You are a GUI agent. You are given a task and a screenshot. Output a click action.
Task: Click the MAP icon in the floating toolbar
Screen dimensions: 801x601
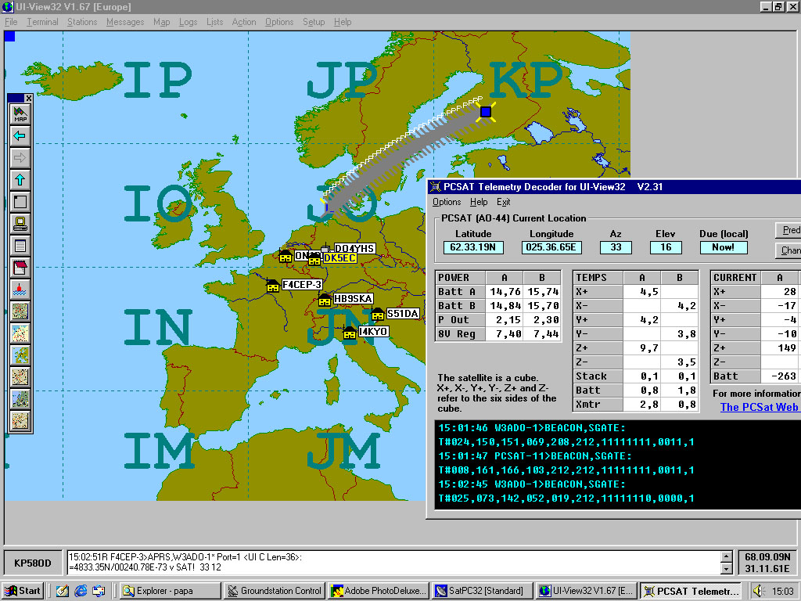point(20,114)
